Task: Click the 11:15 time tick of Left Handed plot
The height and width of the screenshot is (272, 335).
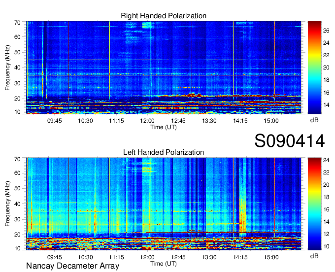Action: coord(116,257)
